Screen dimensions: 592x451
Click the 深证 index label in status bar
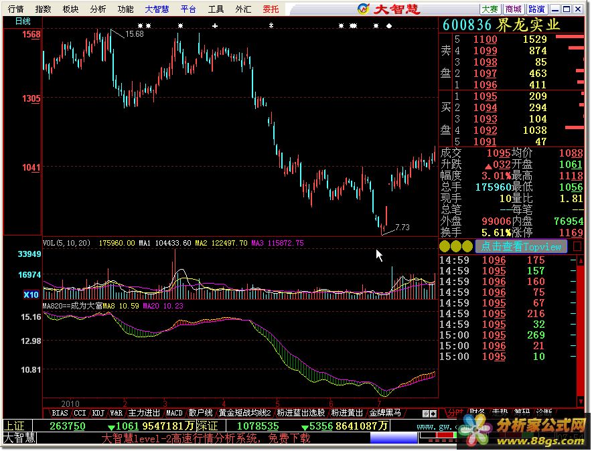(x=208, y=426)
